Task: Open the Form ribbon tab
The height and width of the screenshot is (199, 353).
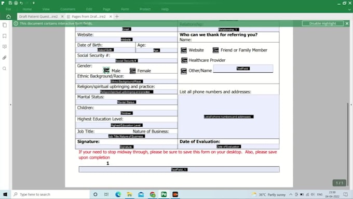Action: click(125, 9)
